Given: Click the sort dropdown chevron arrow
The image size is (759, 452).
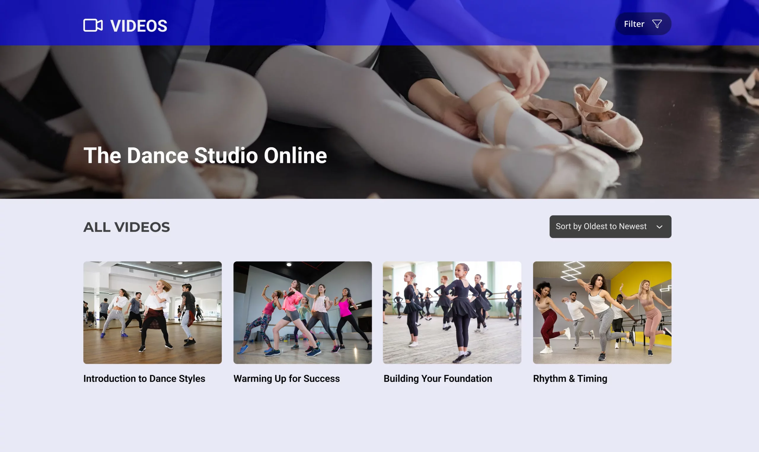Looking at the screenshot, I should point(659,227).
